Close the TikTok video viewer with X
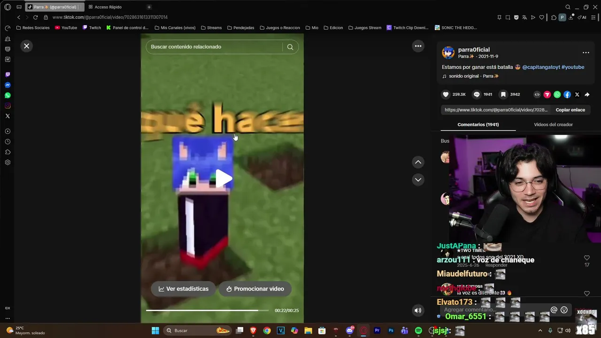601x338 pixels. [26, 46]
